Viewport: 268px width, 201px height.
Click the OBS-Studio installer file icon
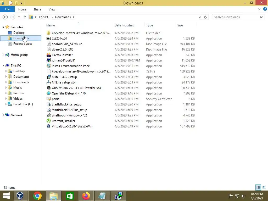48,88
